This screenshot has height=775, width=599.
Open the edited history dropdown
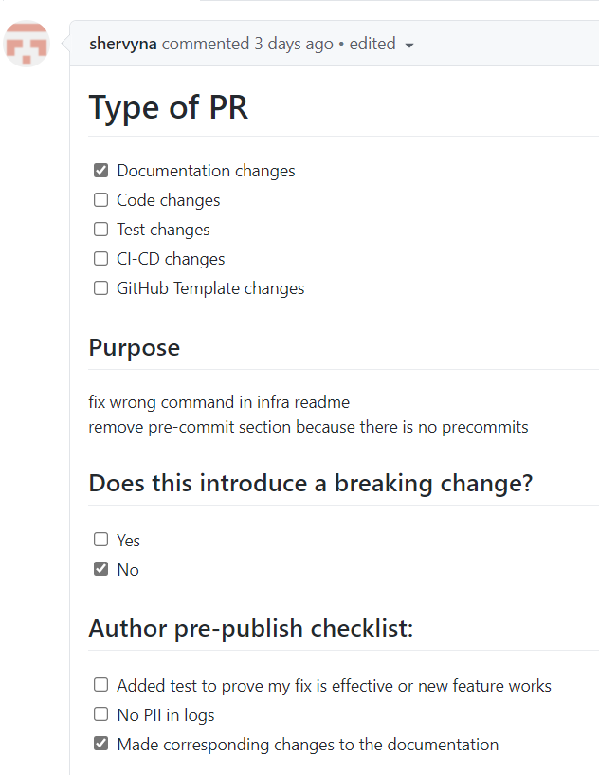point(408,44)
